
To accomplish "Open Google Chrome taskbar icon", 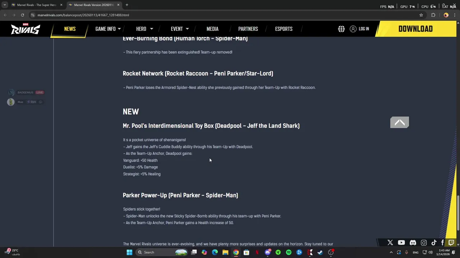I will coord(236,252).
